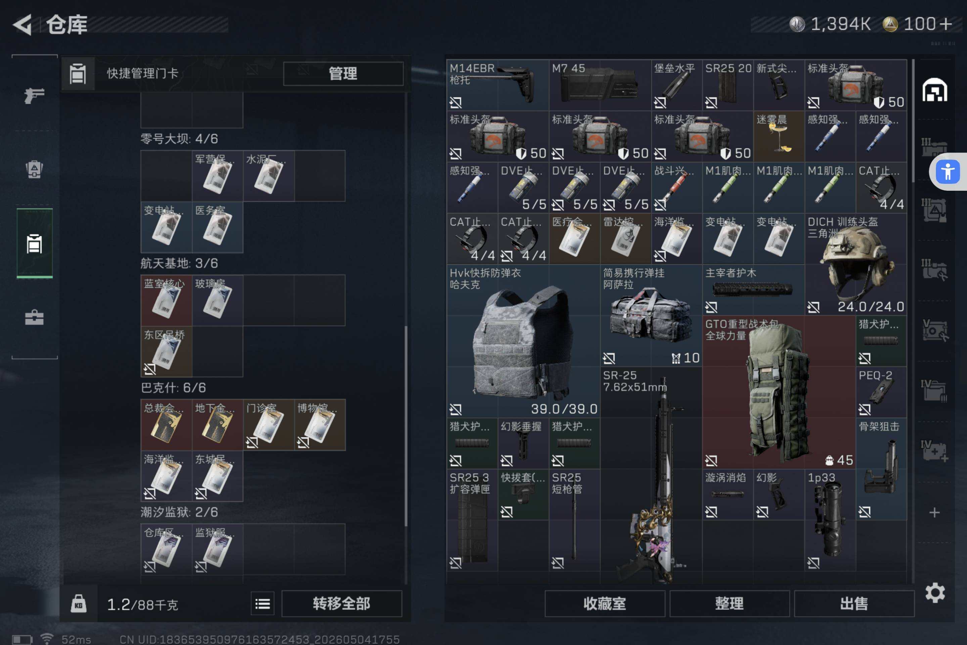
Task: Click the KG weight icon
Action: click(x=79, y=603)
